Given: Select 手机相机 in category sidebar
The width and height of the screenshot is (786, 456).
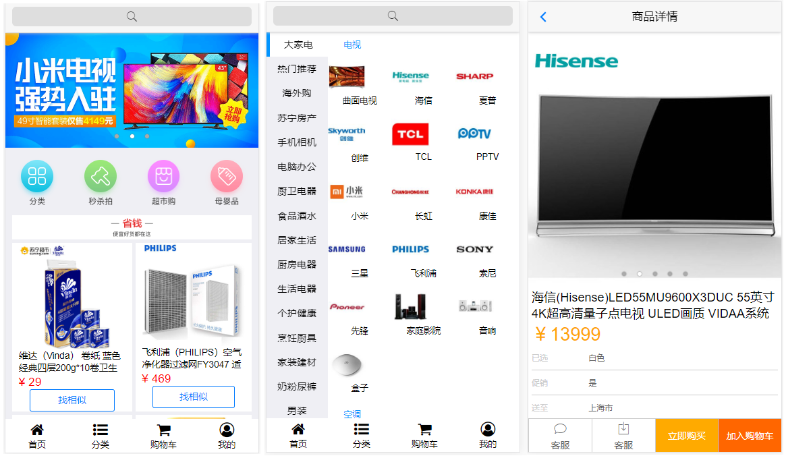Looking at the screenshot, I should click(297, 142).
